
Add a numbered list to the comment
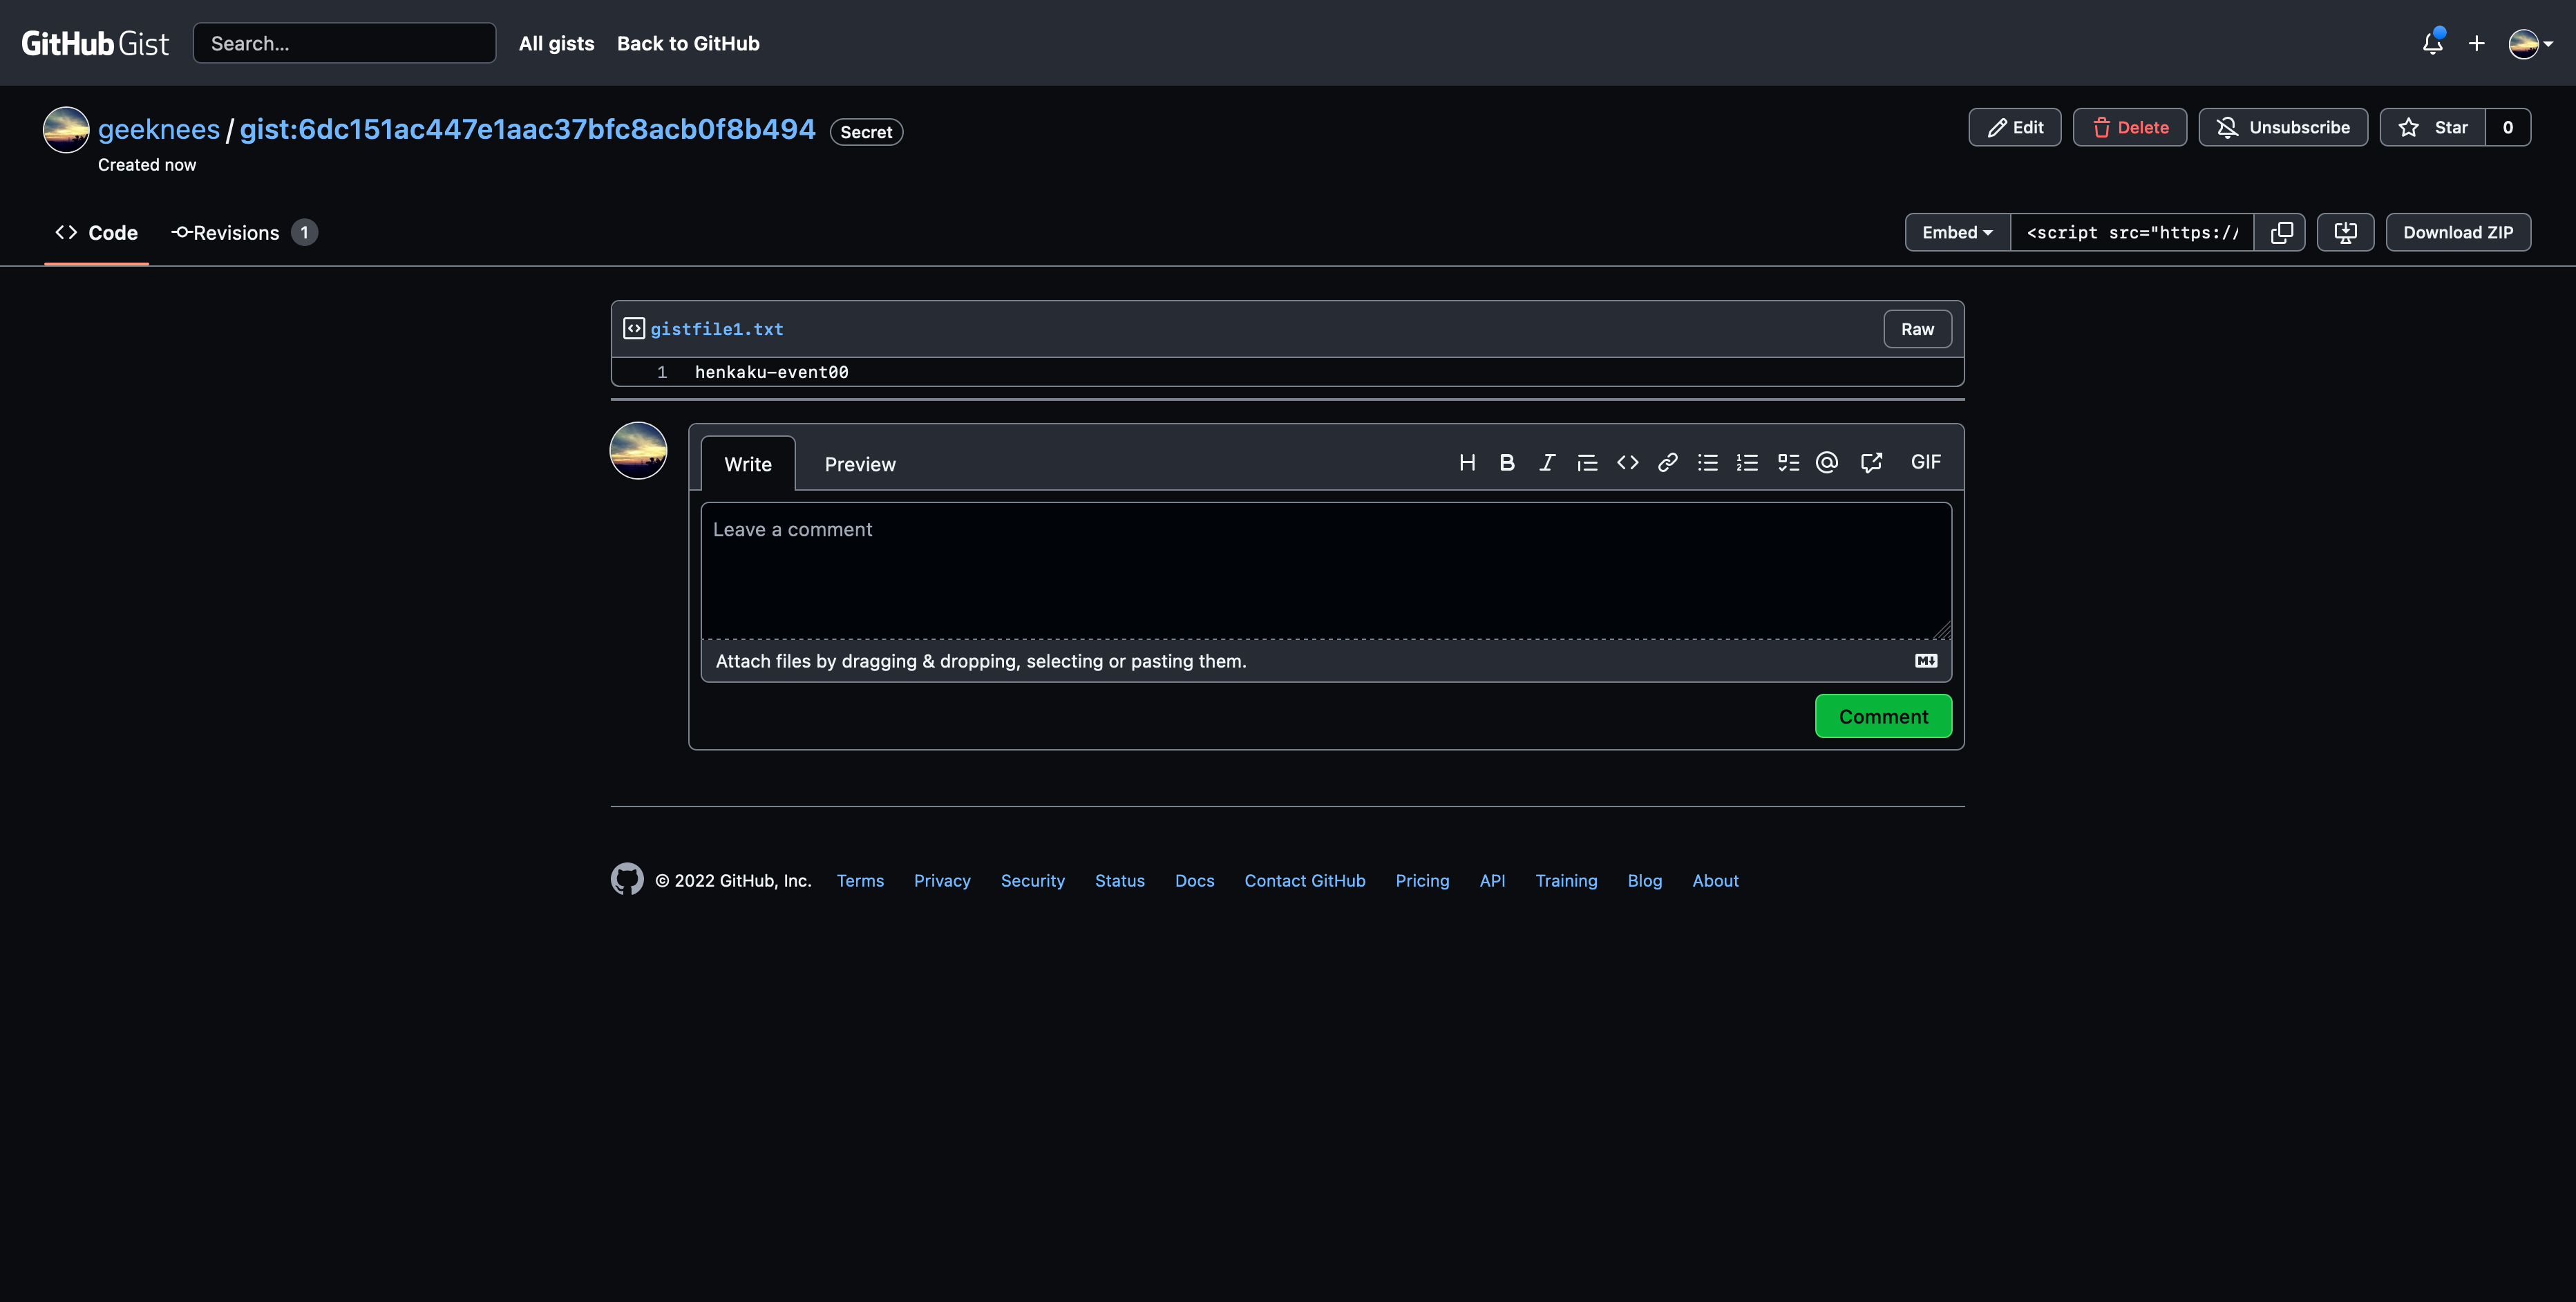[1747, 462]
